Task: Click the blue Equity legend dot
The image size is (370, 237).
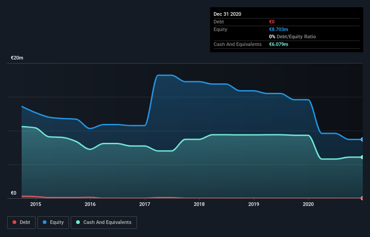Action: [45, 222]
